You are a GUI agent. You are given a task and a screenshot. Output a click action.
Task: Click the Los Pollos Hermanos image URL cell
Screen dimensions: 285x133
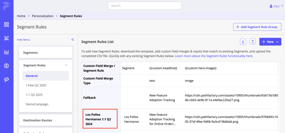[231, 119]
